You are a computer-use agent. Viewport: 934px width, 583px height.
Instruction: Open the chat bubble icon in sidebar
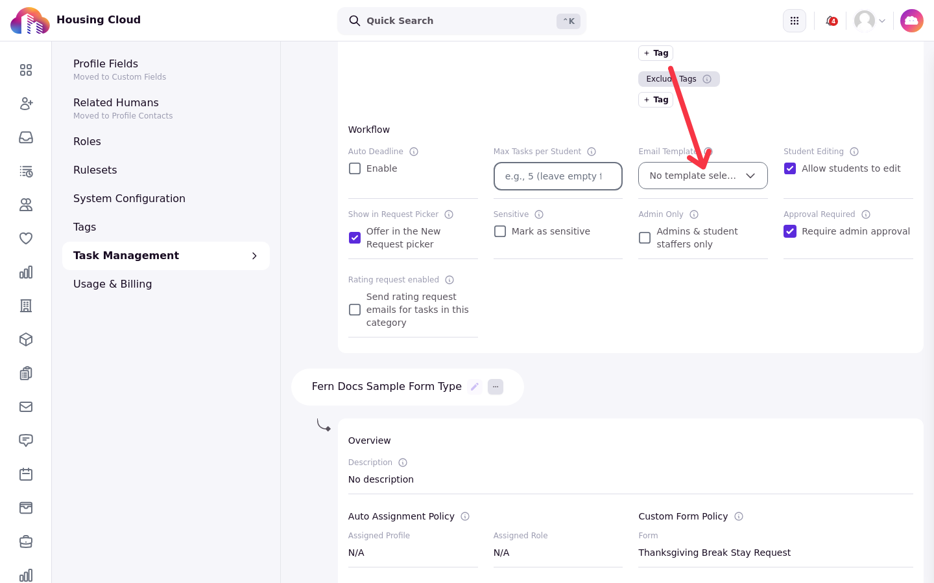[26, 440]
